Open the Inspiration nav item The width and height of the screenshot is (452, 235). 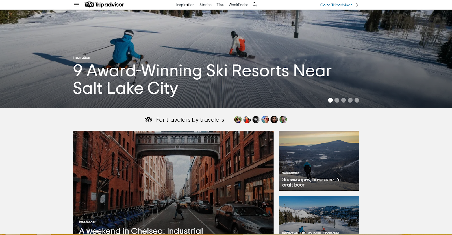(185, 5)
